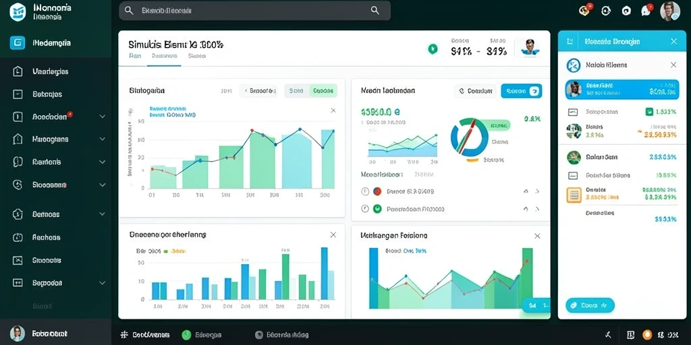
Task: Switch to the second tab under the main title
Action: point(164,57)
